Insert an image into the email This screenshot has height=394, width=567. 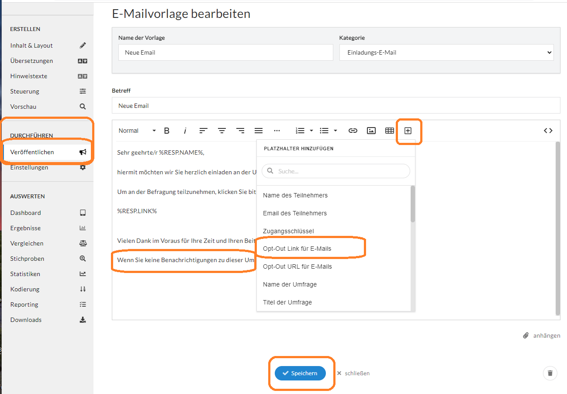point(371,130)
